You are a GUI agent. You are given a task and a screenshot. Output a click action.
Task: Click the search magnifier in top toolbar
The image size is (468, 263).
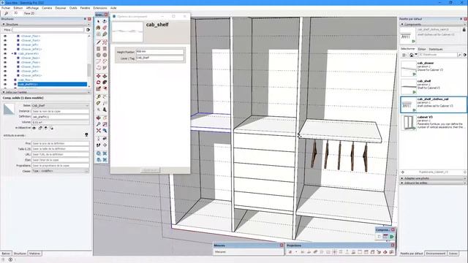pos(7,13)
